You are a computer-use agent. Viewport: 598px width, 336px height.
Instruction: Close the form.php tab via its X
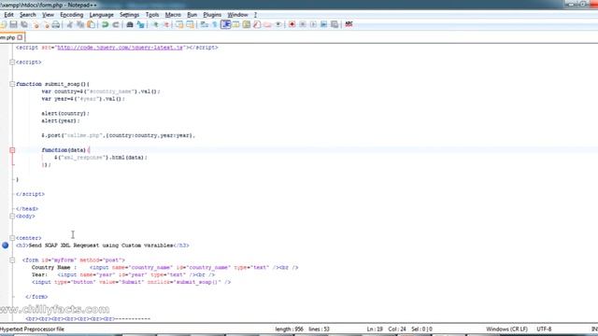(x=20, y=37)
